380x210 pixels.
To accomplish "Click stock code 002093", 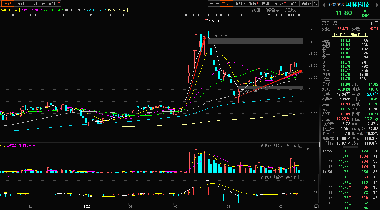I will (x=336, y=5).
